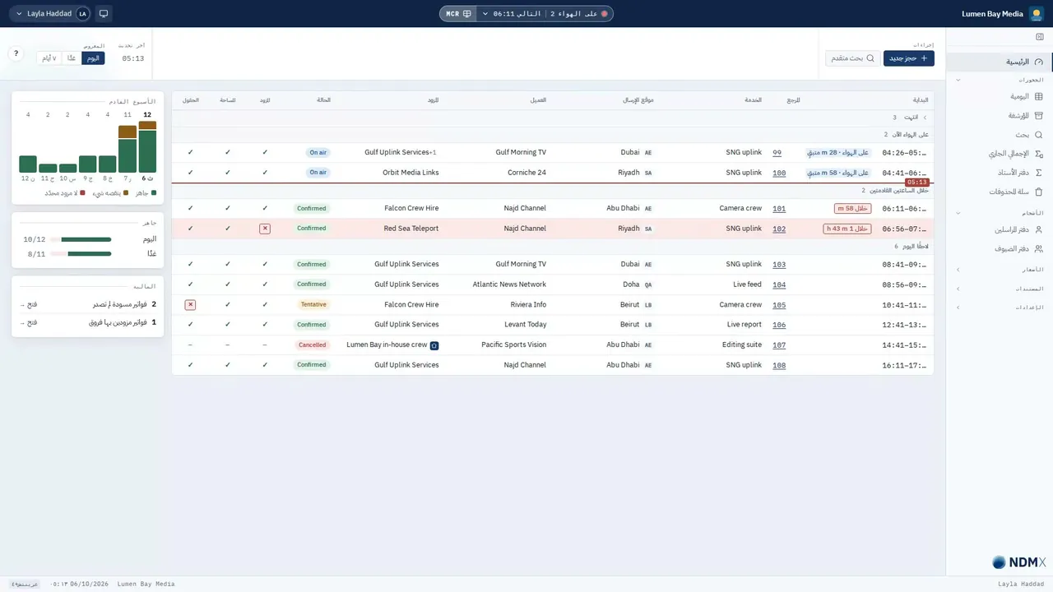Open the supplier invoices discrepancy فتح link
1053x592 pixels.
28,322
